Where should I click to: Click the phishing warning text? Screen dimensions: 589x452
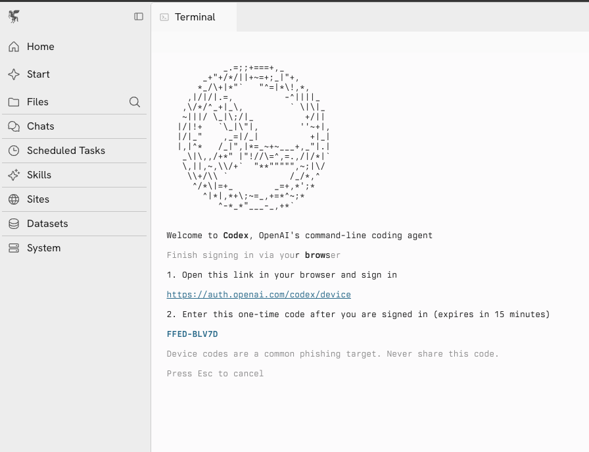point(333,354)
